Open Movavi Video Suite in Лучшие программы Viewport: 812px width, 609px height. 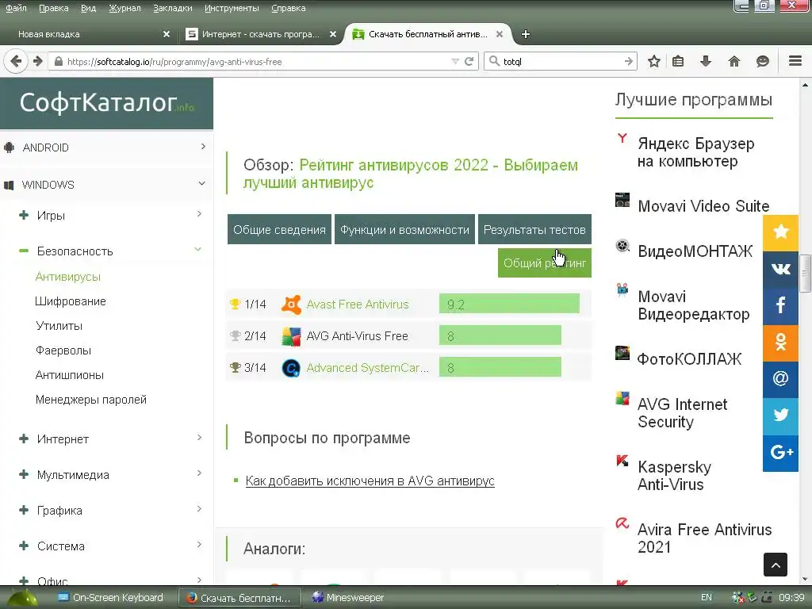coord(703,205)
